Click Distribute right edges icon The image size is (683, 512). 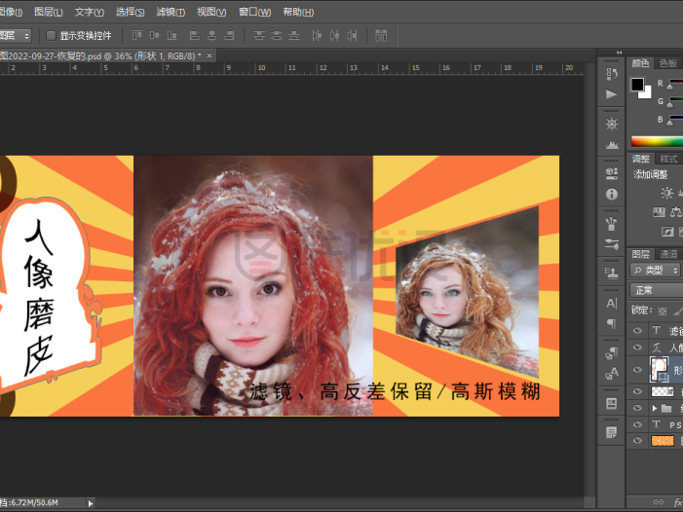click(352, 35)
